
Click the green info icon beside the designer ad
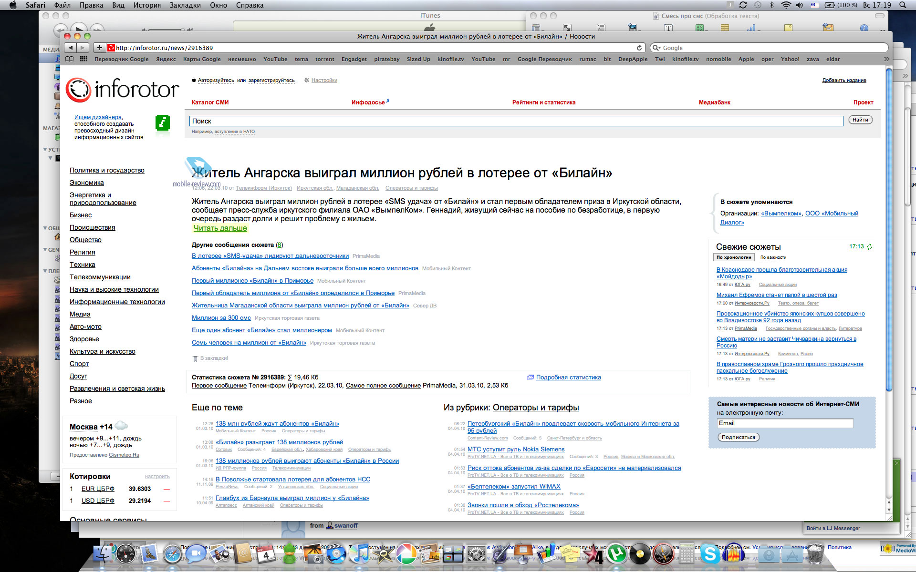(163, 123)
